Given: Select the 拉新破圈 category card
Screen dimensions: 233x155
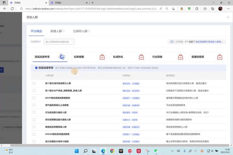Looking at the screenshot, I should [89, 57].
